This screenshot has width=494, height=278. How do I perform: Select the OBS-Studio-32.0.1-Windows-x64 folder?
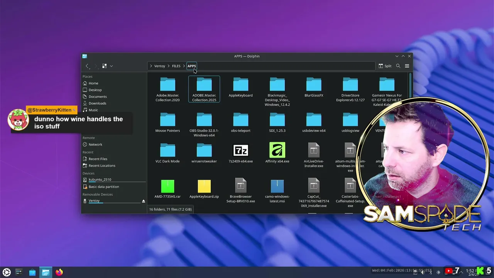point(204,125)
